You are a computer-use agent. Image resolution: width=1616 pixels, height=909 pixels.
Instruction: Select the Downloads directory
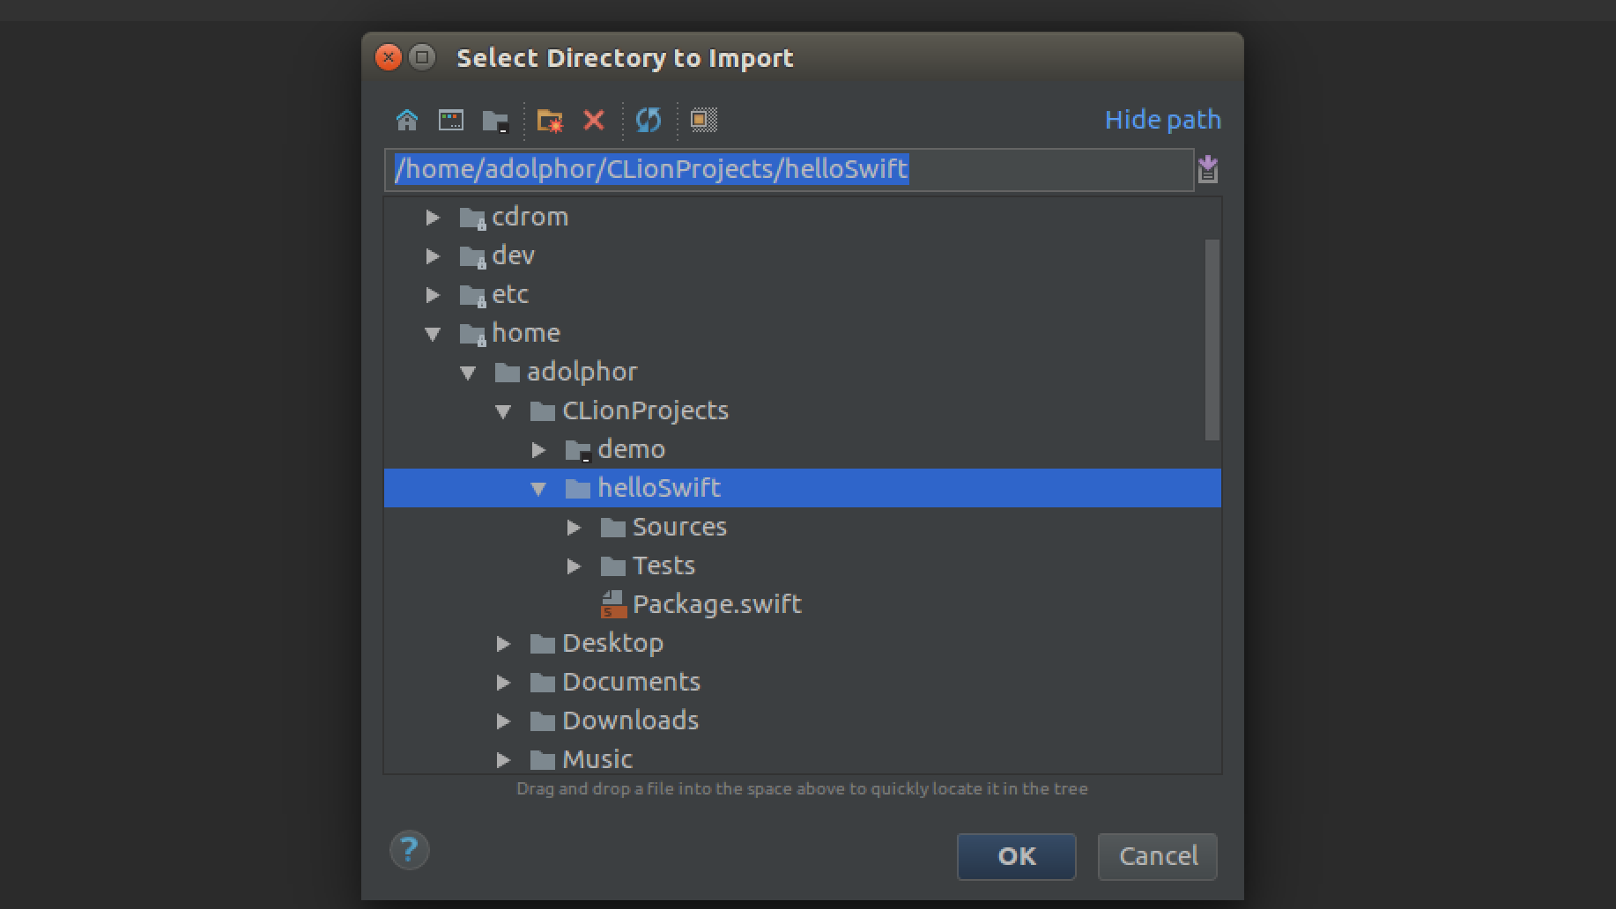coord(630,721)
